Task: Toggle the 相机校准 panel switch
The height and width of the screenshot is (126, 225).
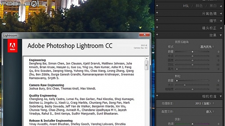Action: 157,96
